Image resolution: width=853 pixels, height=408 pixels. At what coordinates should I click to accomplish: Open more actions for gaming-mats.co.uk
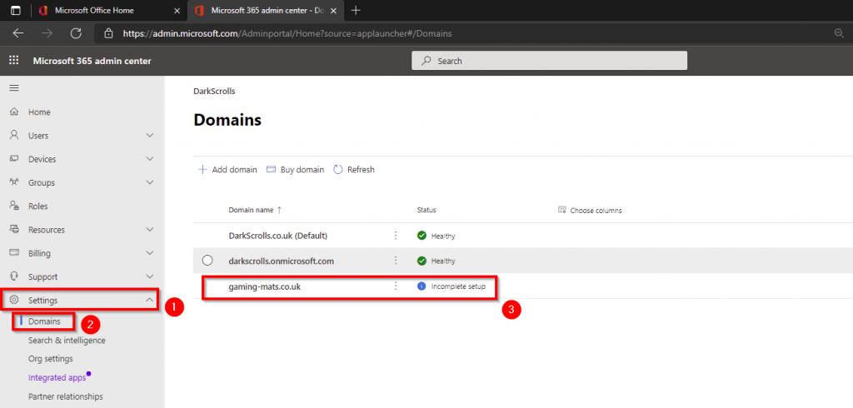[396, 286]
